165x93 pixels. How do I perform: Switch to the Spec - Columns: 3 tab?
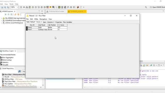(48, 22)
